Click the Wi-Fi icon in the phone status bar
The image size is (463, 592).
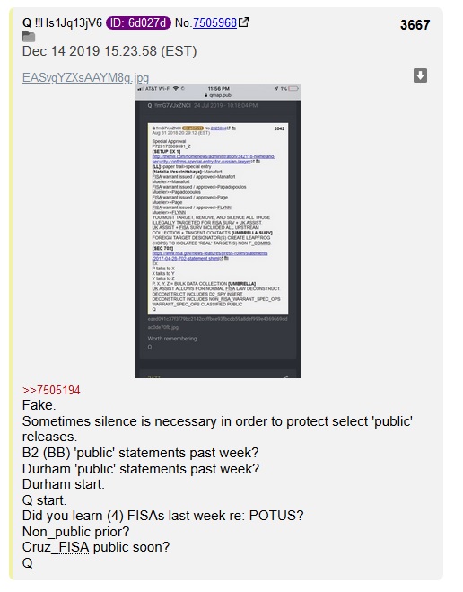(x=176, y=89)
